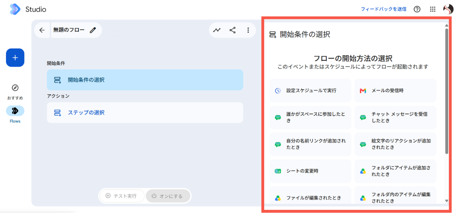Click the アクション section label
Image resolution: width=459 pixels, height=213 pixels.
[x=58, y=96]
